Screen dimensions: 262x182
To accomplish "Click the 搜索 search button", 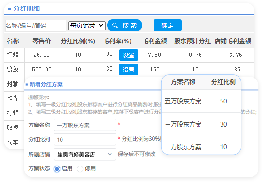I will 124,25.
